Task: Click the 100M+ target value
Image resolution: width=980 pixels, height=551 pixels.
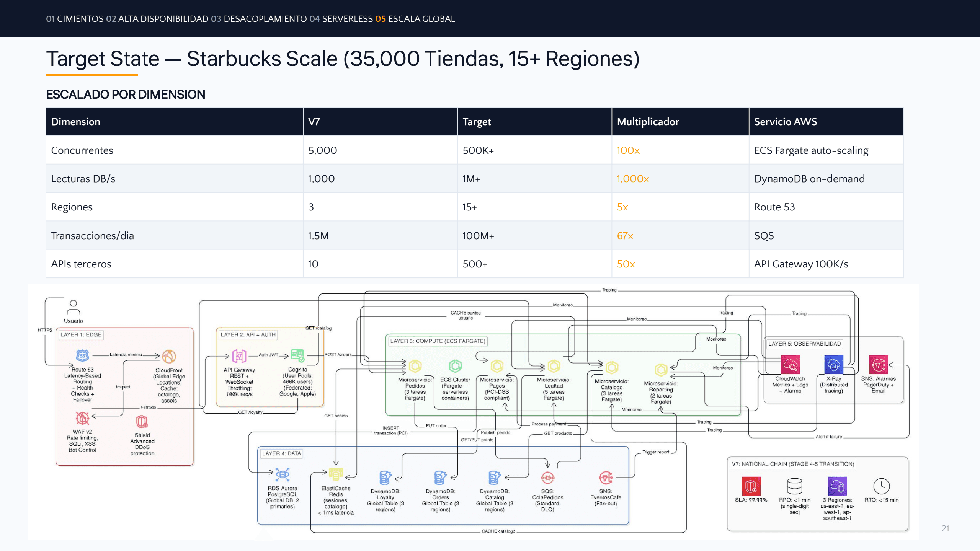Action: [x=478, y=236]
